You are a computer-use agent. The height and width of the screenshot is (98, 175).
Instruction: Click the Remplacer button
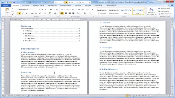pos(164,11)
